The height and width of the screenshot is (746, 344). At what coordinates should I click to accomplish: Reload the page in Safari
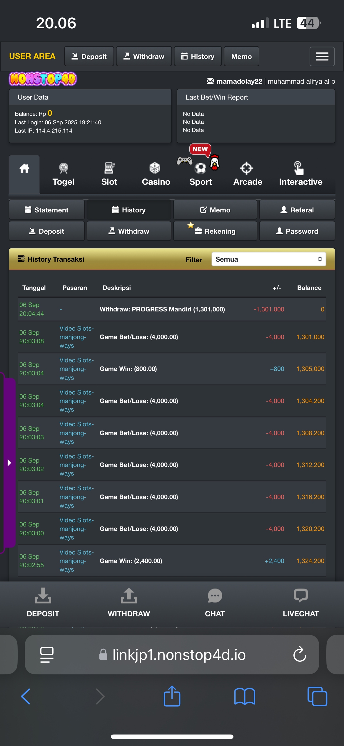[x=300, y=655]
